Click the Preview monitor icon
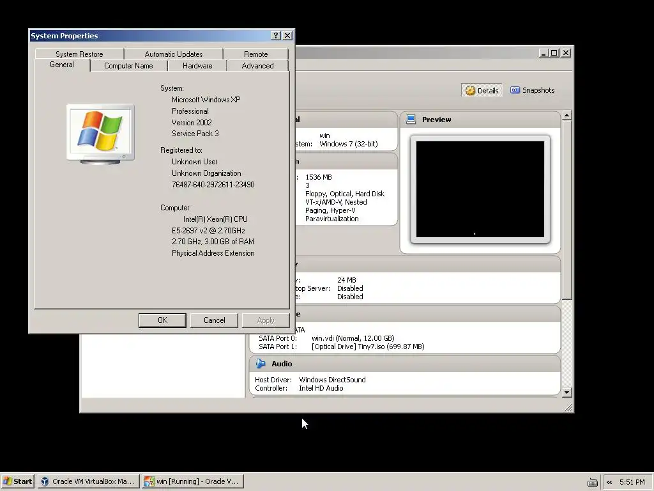The image size is (654, 491). (x=411, y=120)
